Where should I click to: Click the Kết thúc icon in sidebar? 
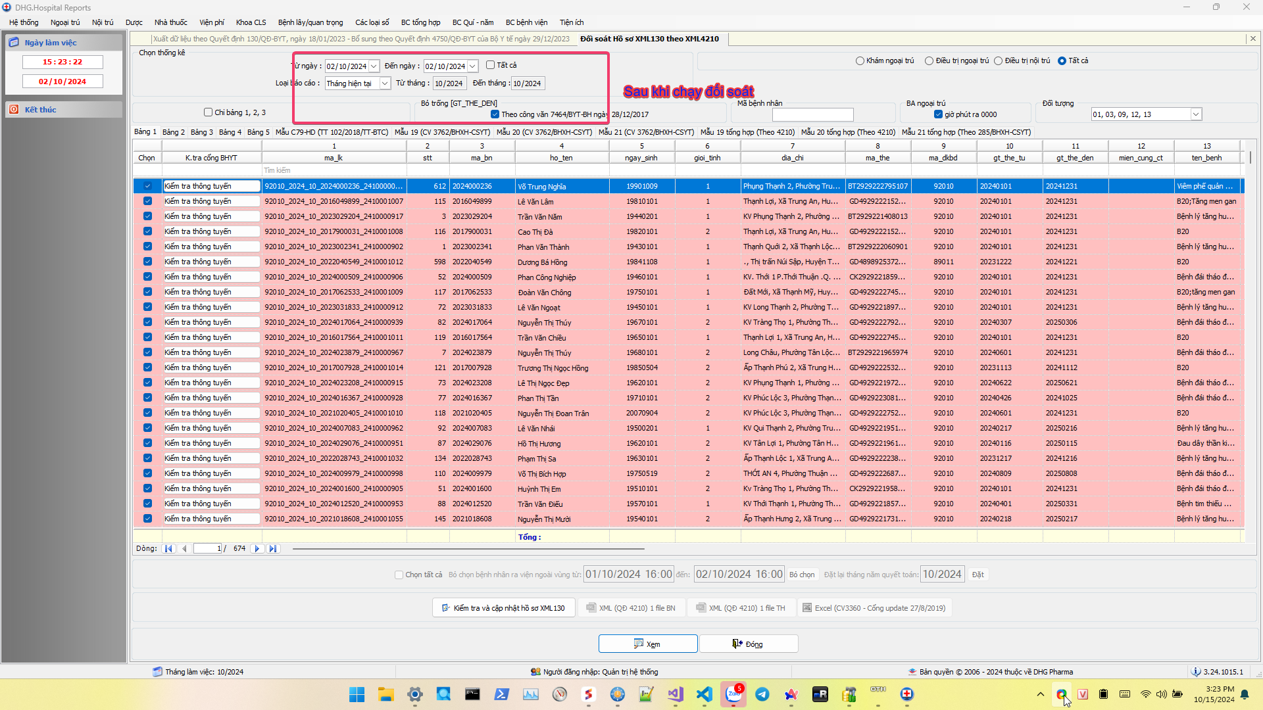coord(14,109)
